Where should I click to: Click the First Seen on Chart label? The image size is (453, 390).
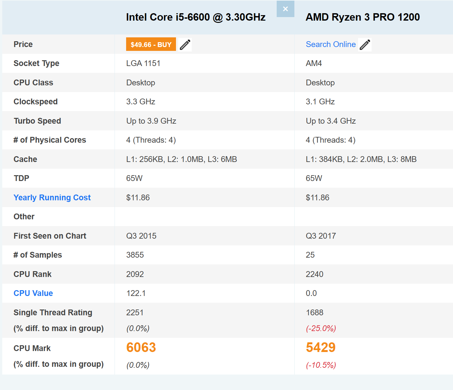(50, 236)
